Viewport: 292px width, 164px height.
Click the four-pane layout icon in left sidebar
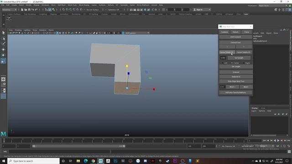coord(3,85)
